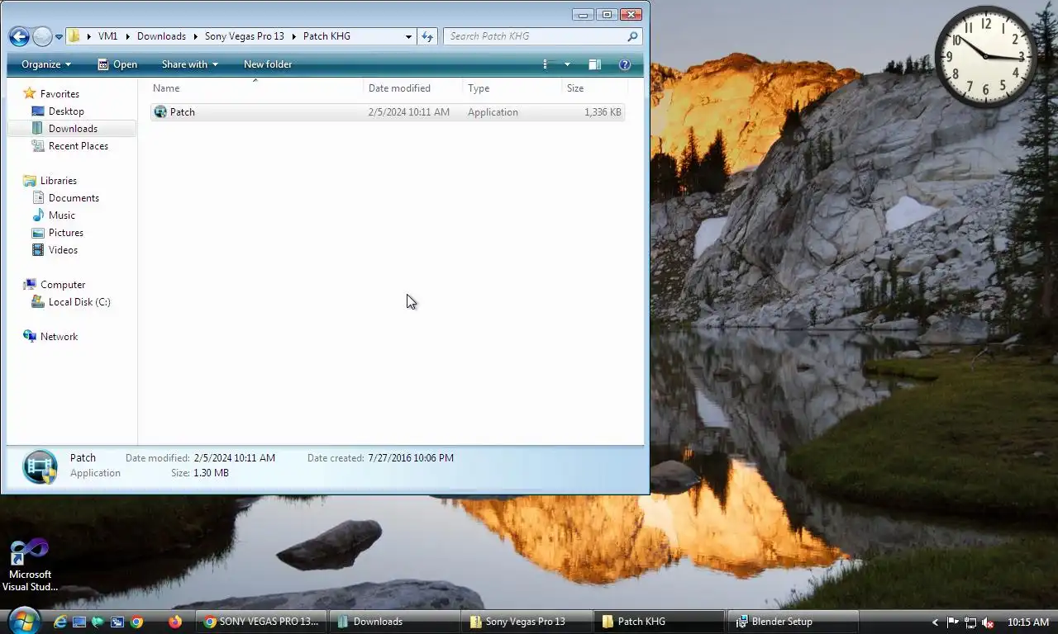
Task: Open the view options dropdown arrow
Action: click(x=567, y=64)
